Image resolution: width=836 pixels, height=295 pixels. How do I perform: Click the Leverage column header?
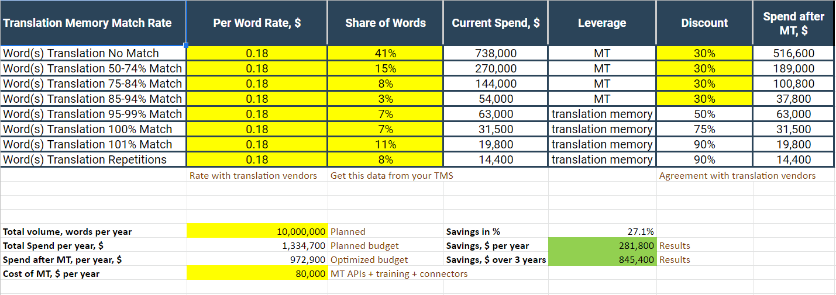coord(602,23)
